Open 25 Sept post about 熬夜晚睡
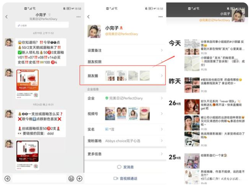The width and height of the screenshot is (251, 190). click(214, 177)
